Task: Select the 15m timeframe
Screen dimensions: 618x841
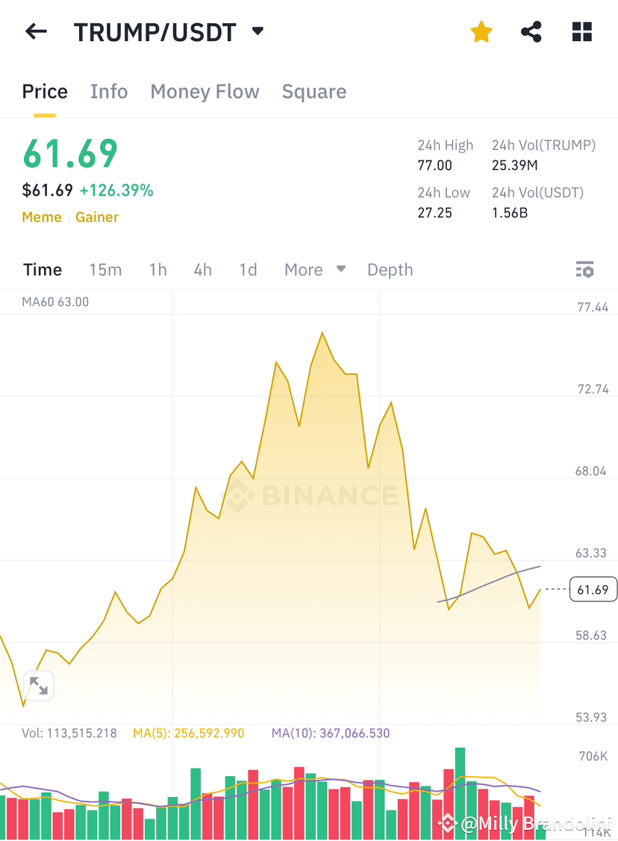Action: 105,269
